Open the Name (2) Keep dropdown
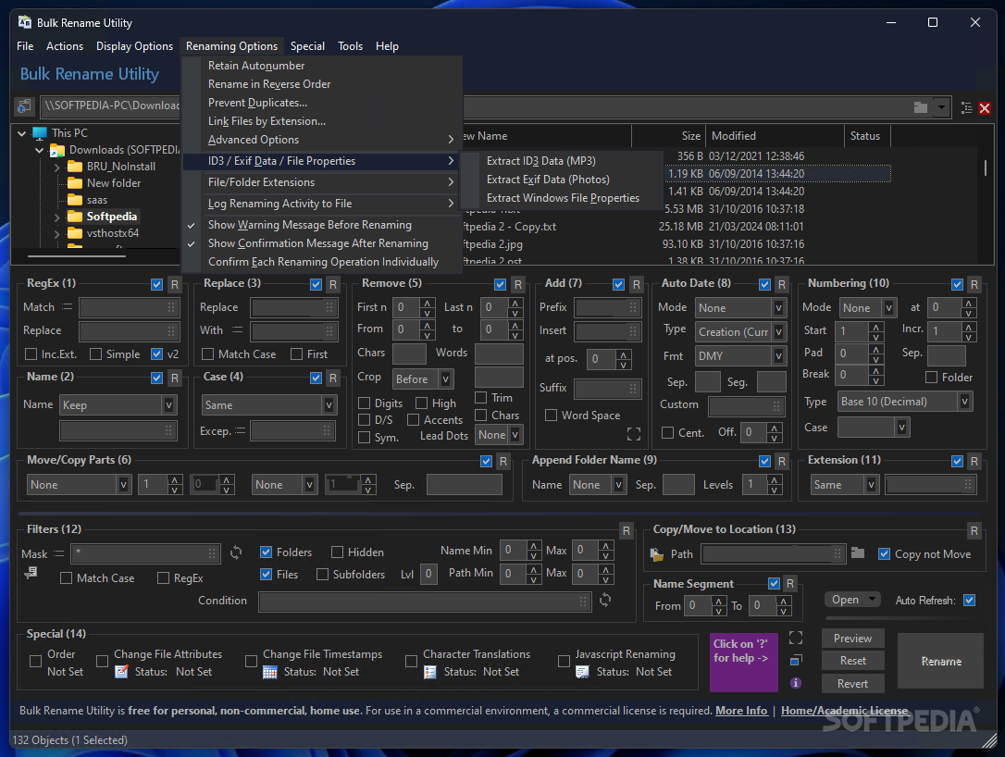Screen dimensions: 1005x757 169,405
